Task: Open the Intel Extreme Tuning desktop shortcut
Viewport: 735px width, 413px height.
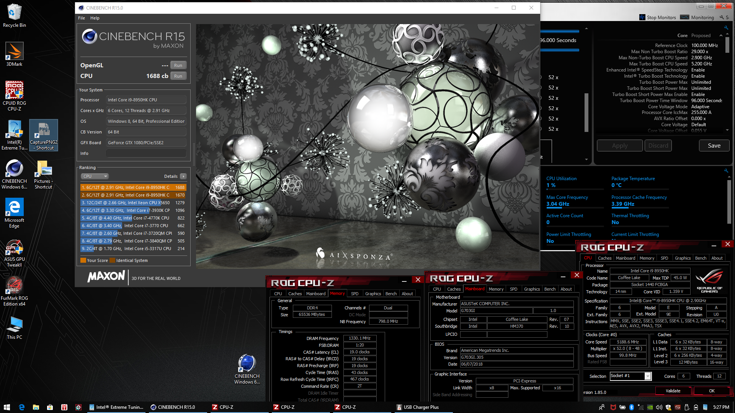Action: pos(14,135)
